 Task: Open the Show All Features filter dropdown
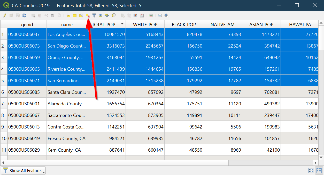click(x=24, y=171)
